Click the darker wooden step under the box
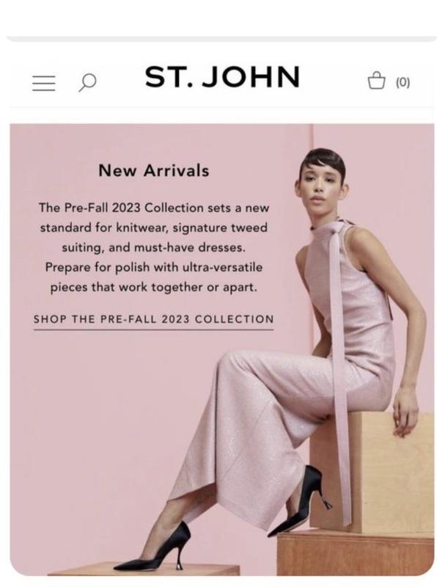Image resolution: width=437 pixels, height=587 pixels. pyautogui.click(x=356, y=553)
